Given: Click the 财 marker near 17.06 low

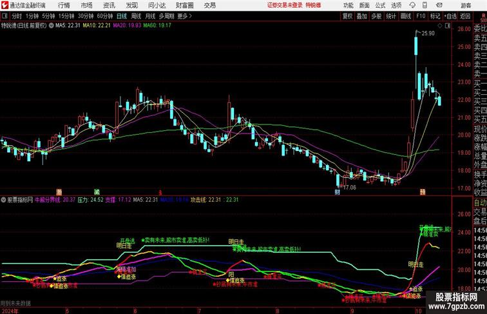Looking at the screenshot, I should (x=338, y=192).
